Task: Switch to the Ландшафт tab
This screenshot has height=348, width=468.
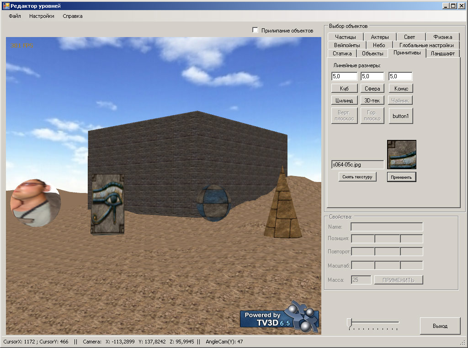Action: point(442,54)
